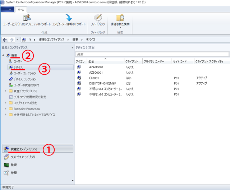Click the フィードバック pencil icon
Screen dimensions: 230x190
click(97, 18)
